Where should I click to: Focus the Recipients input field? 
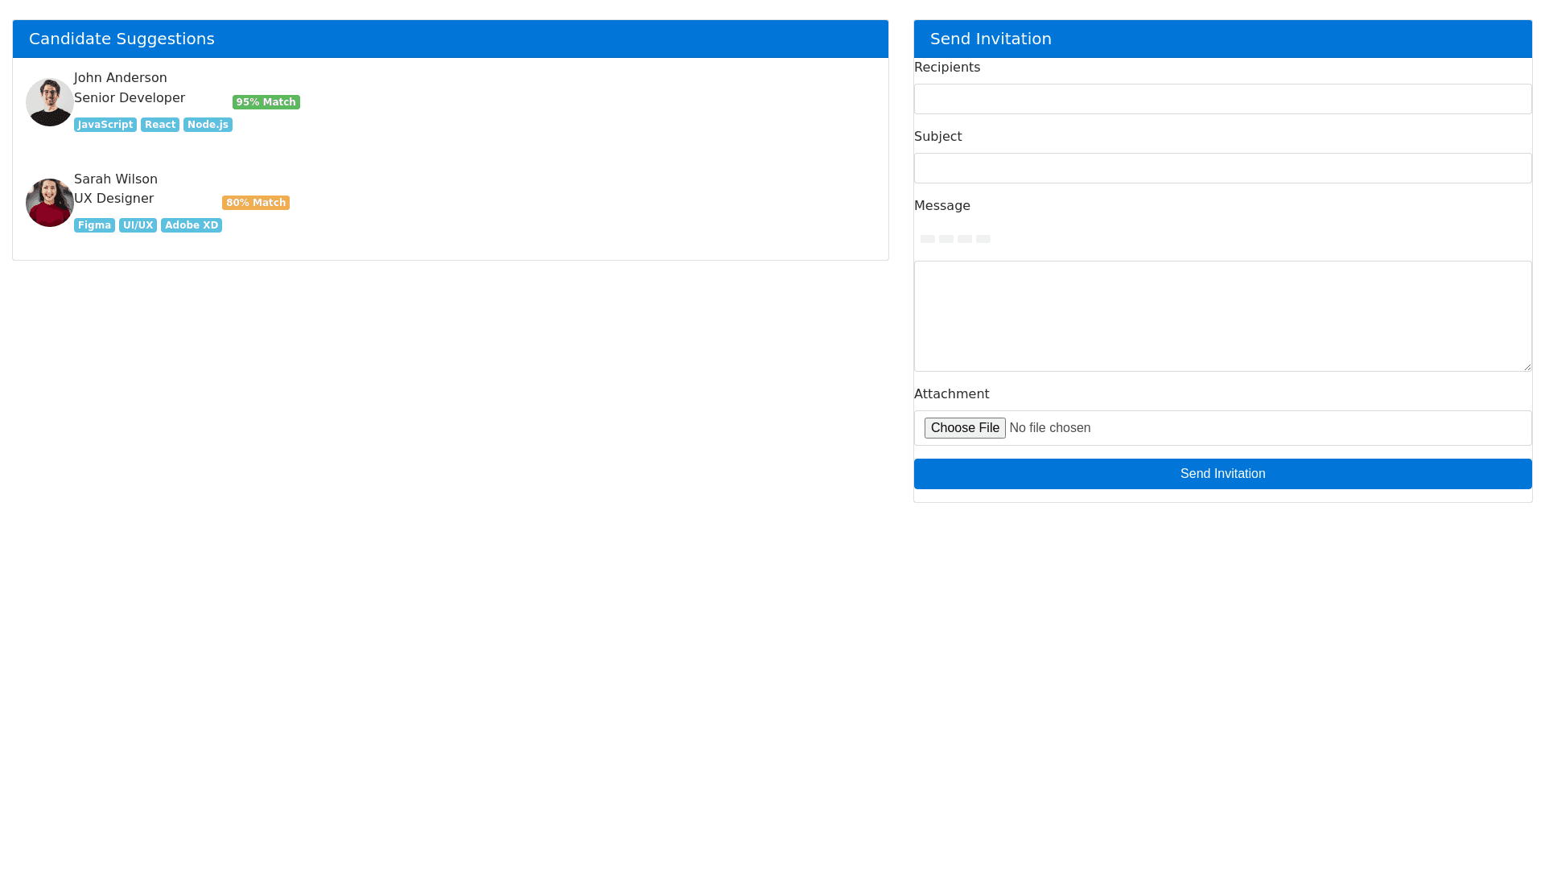point(1222,99)
